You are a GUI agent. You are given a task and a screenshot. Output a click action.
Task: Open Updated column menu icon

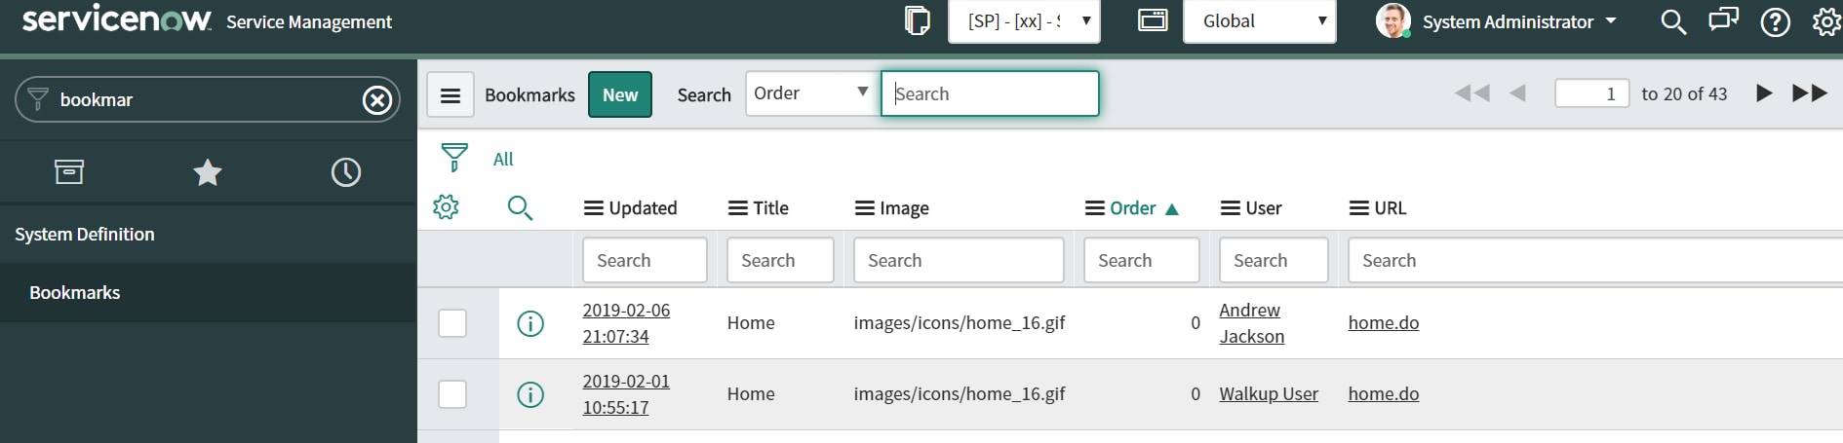point(593,208)
